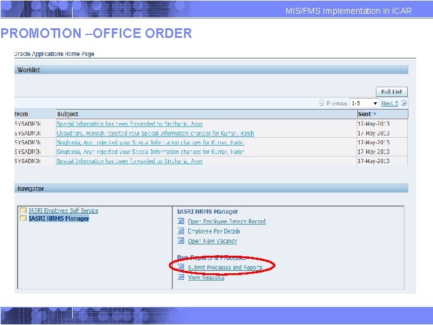The height and width of the screenshot is (325, 433).
Task: Sort worklist by Subject column header
Action: (x=67, y=114)
